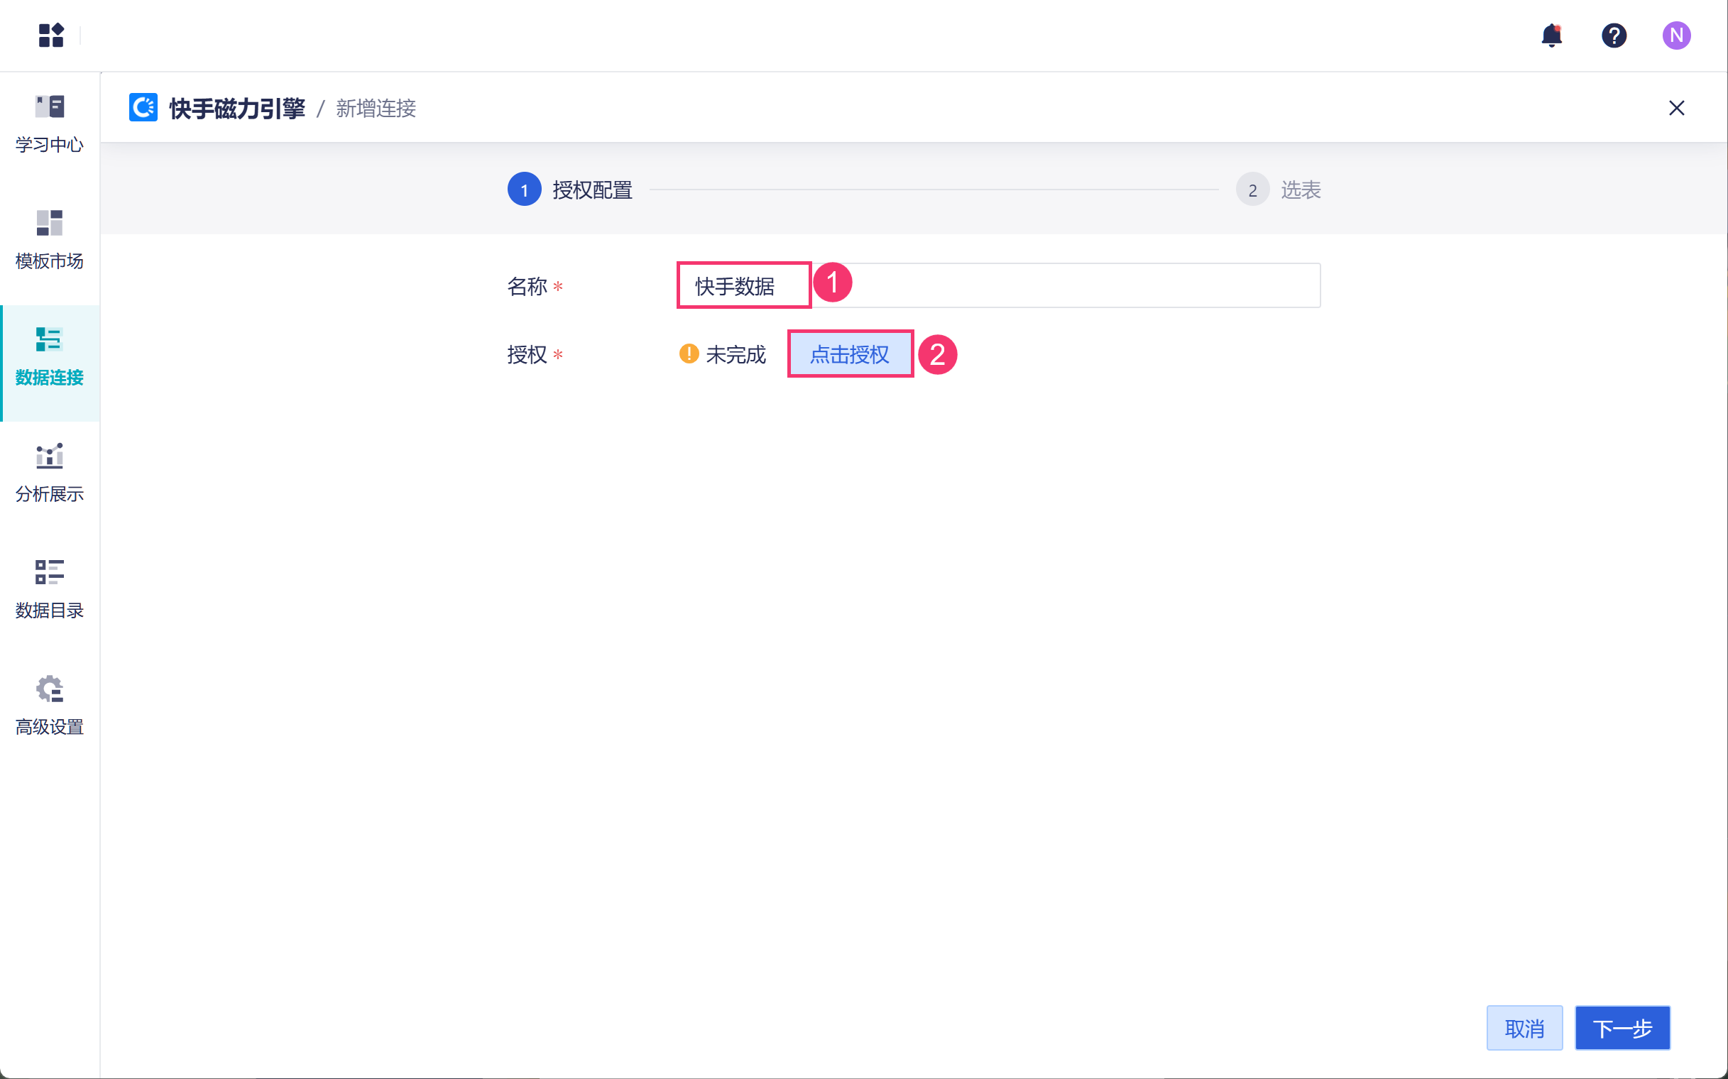Screen dimensions: 1728x1079
Task: Click the 下一步 button
Action: click(1622, 1028)
